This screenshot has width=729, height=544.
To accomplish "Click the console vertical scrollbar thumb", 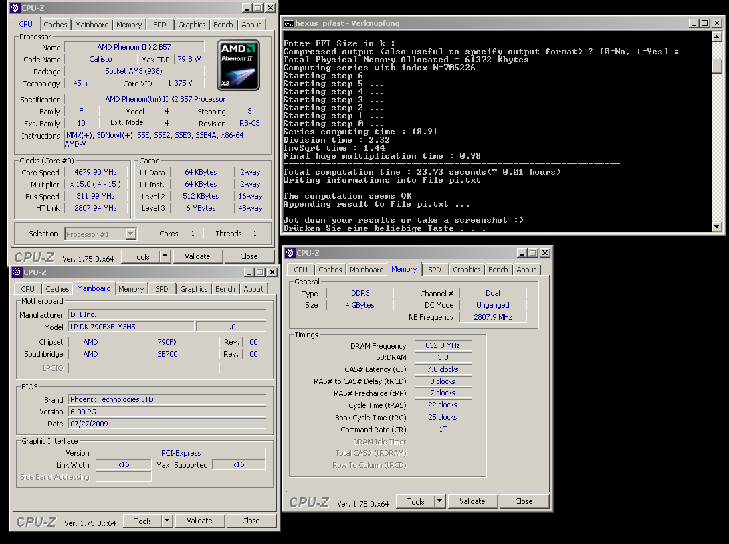I will [716, 65].
